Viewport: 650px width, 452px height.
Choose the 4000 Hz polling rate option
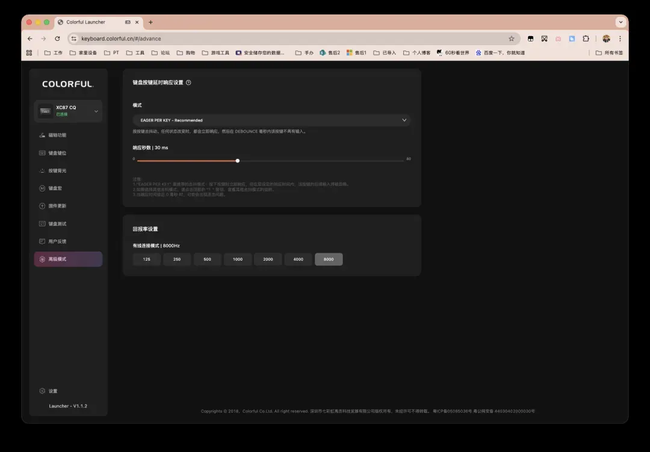[299, 259]
